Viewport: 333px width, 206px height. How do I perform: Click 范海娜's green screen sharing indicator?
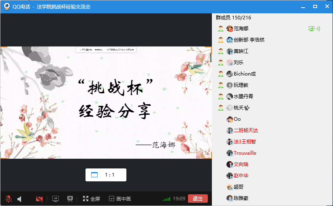pos(312,29)
